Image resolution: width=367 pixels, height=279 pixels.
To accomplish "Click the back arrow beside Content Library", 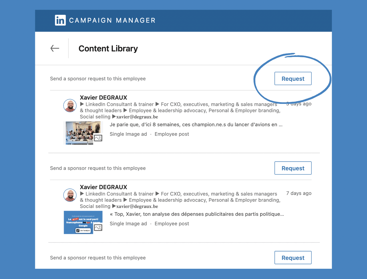I will [x=55, y=48].
